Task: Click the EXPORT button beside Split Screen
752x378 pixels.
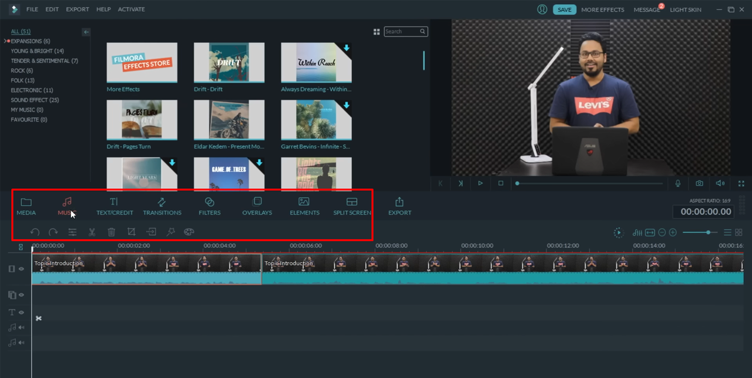Action: 399,206
